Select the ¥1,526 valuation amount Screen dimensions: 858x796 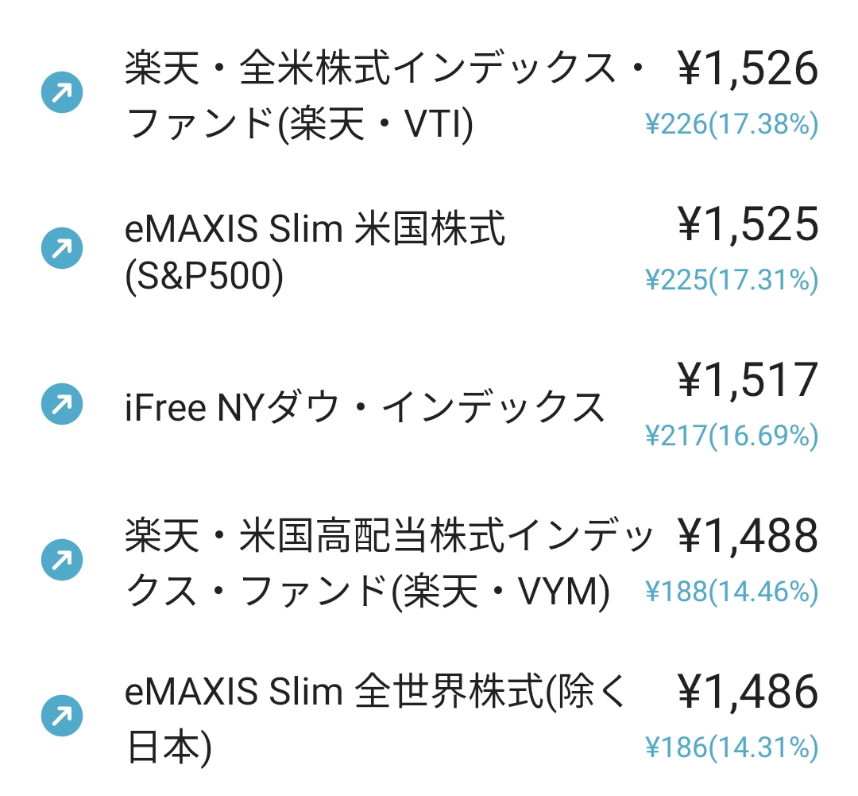[748, 69]
